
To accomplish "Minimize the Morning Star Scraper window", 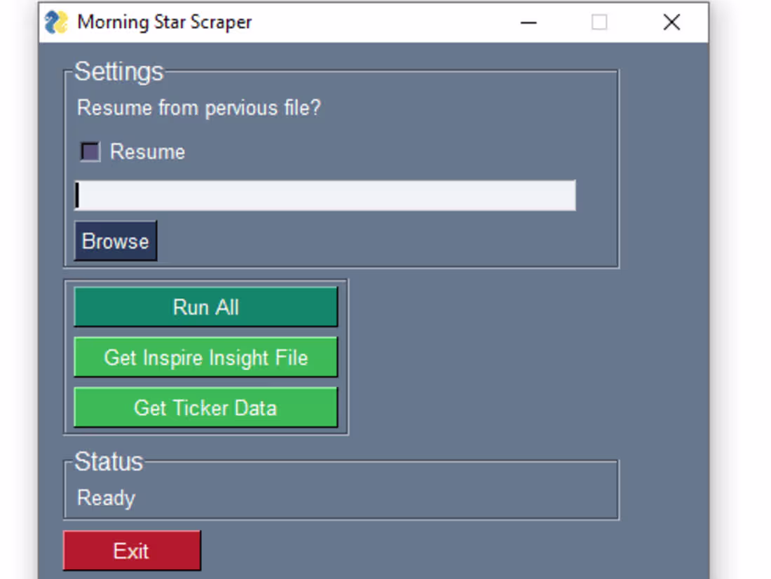I will click(x=528, y=23).
